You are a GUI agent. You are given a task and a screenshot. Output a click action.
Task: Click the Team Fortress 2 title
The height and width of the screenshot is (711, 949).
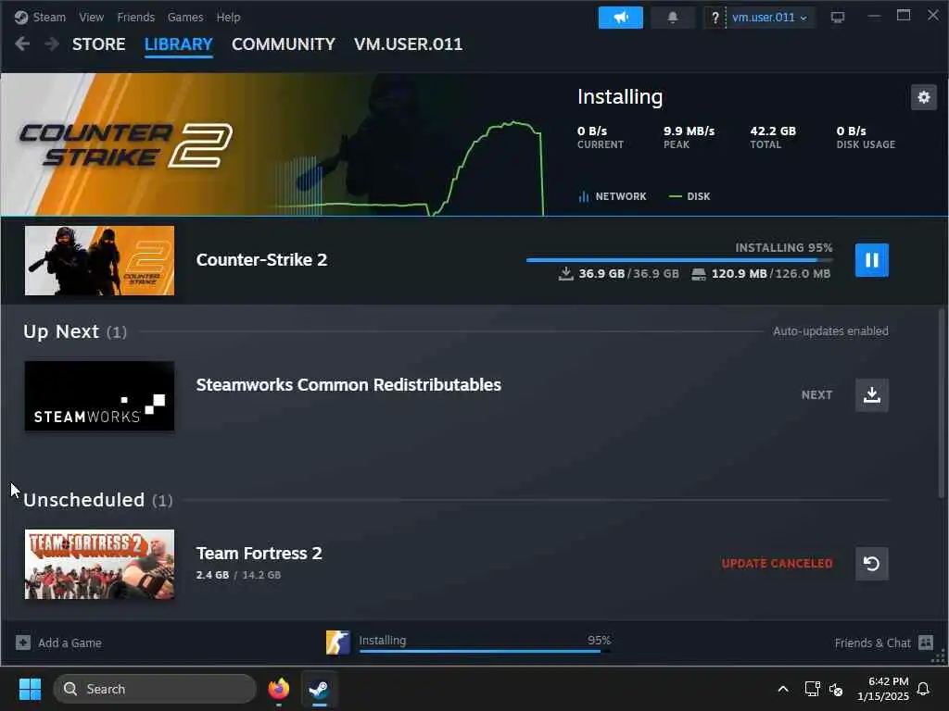pyautogui.click(x=259, y=554)
